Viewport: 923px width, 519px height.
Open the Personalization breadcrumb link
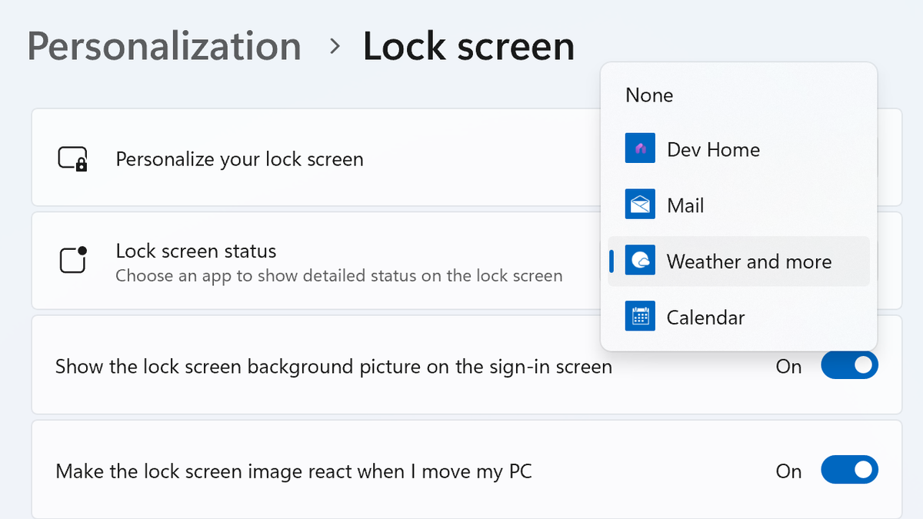(164, 46)
